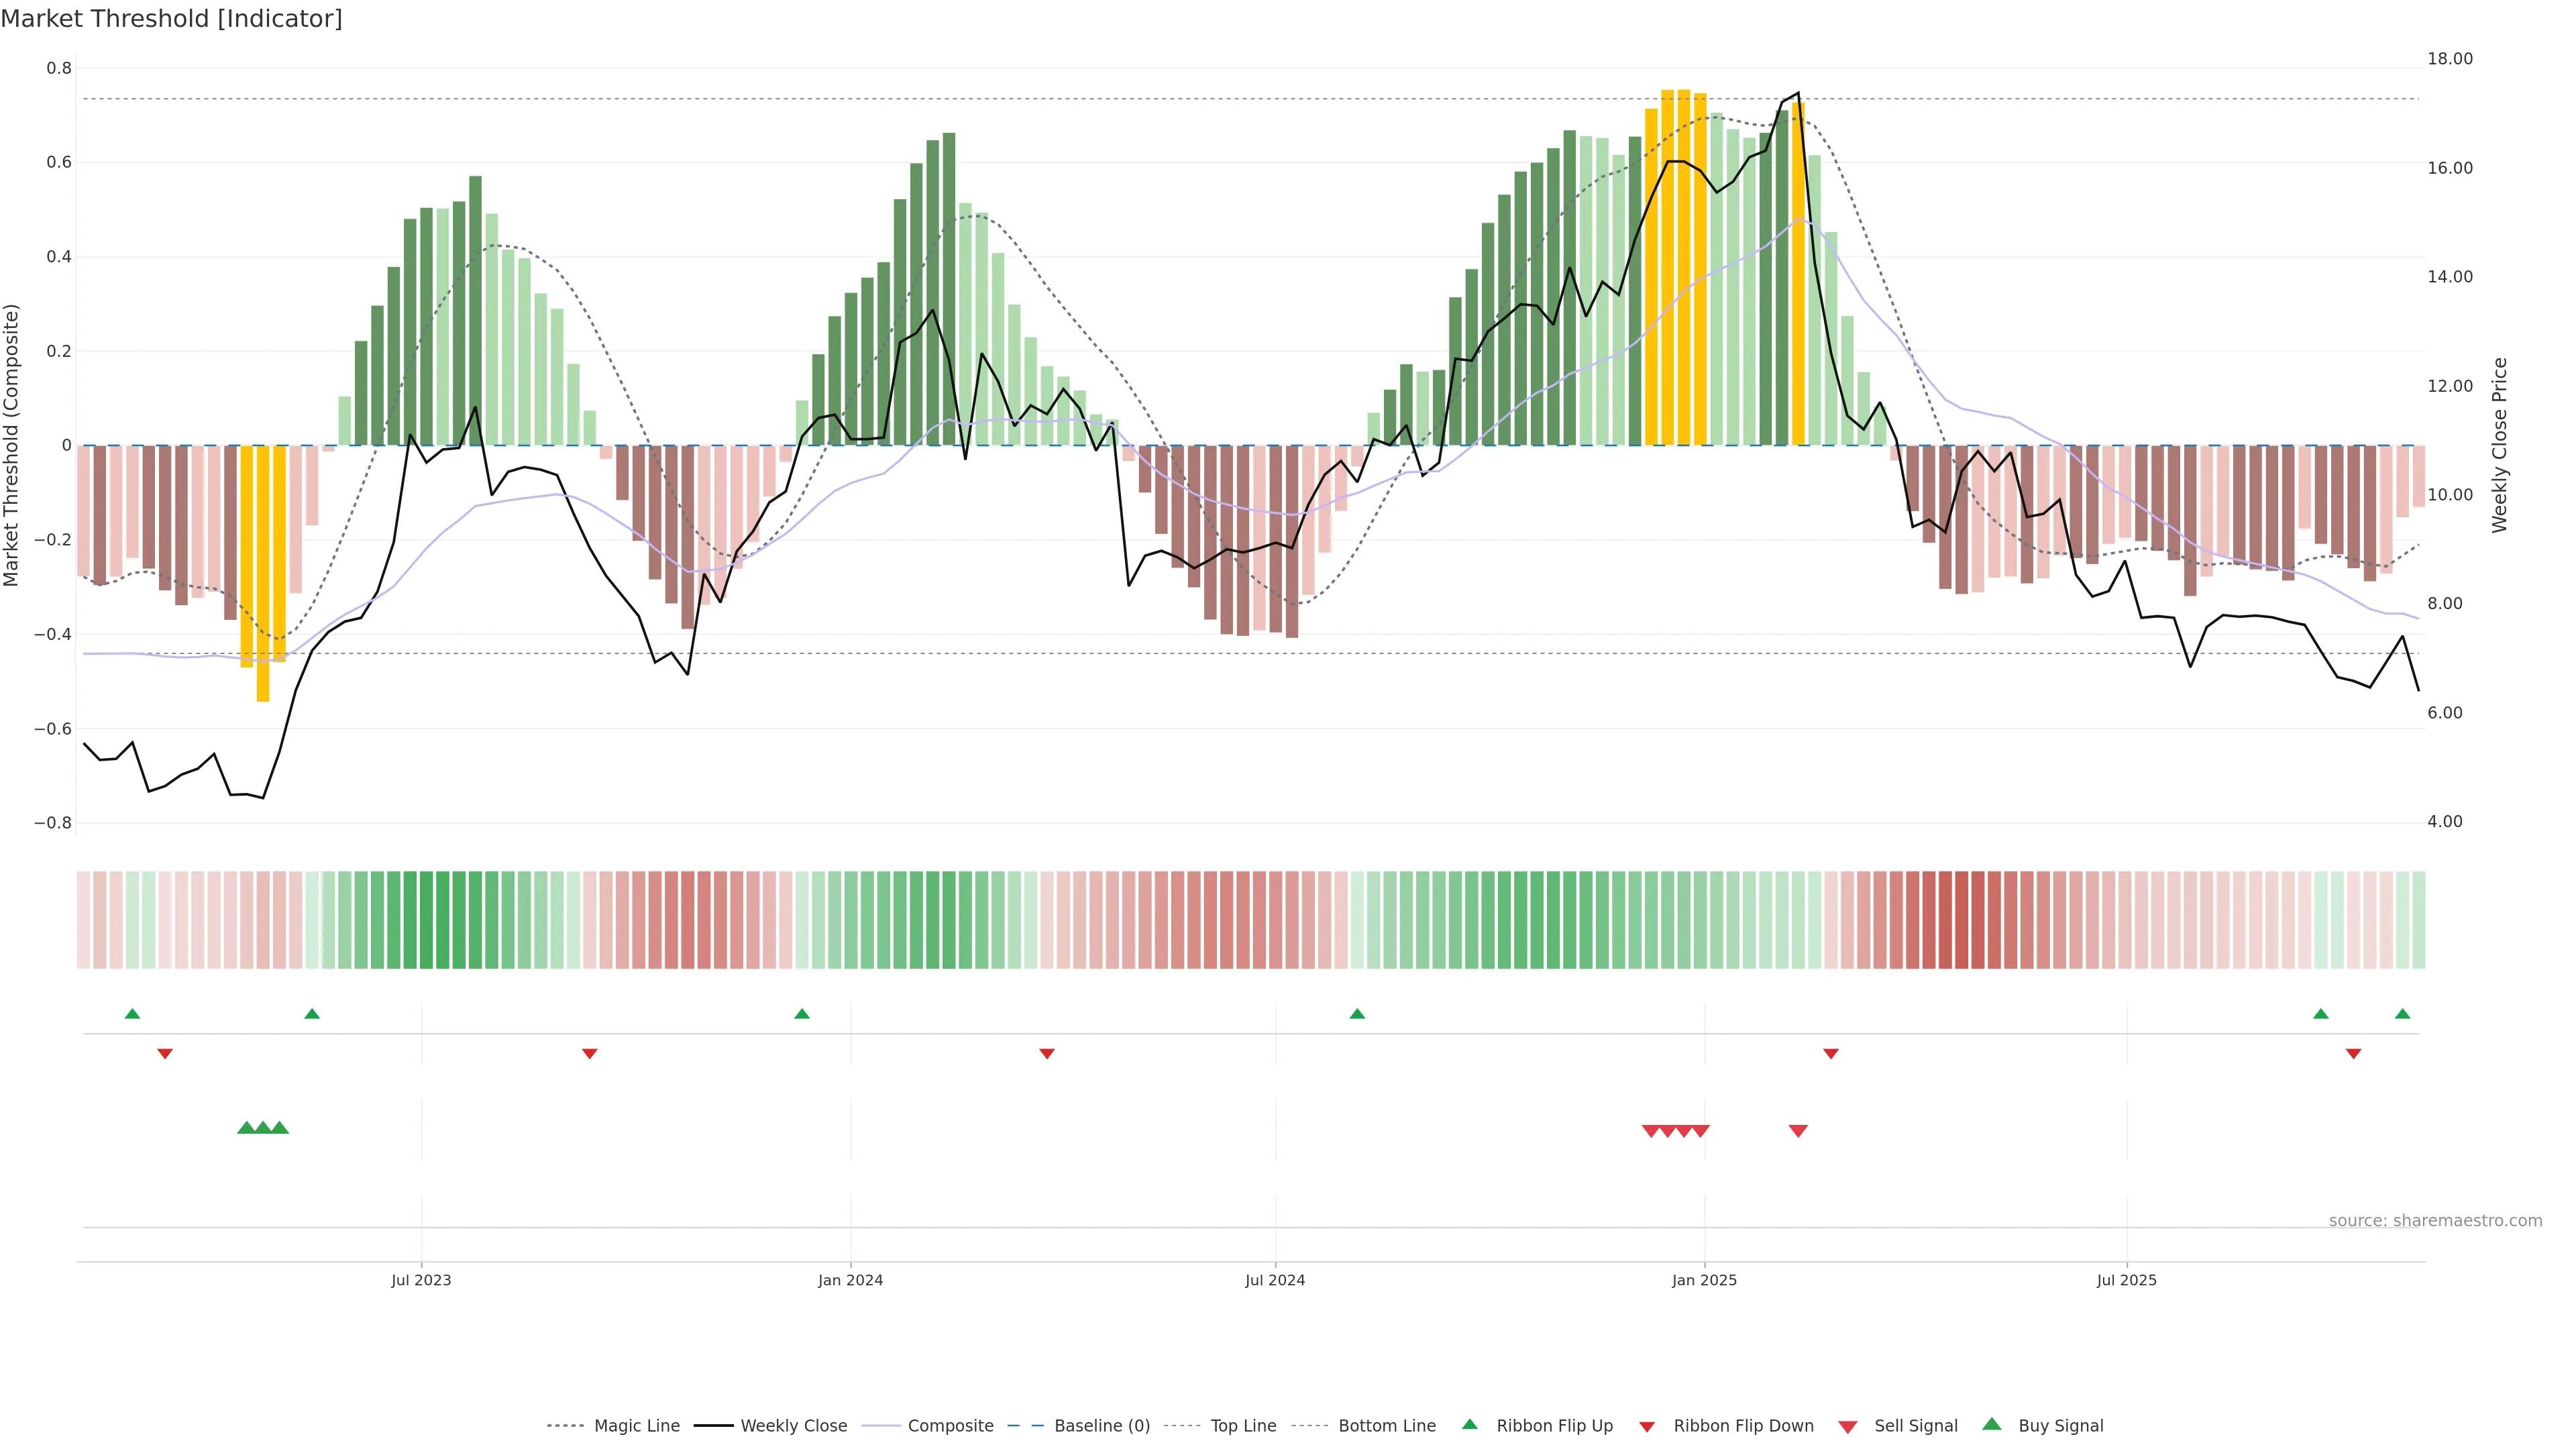Viewport: 2576px width, 1449px height.
Task: Toggle the Composite legend entry
Action: pyautogui.click(x=950, y=1426)
